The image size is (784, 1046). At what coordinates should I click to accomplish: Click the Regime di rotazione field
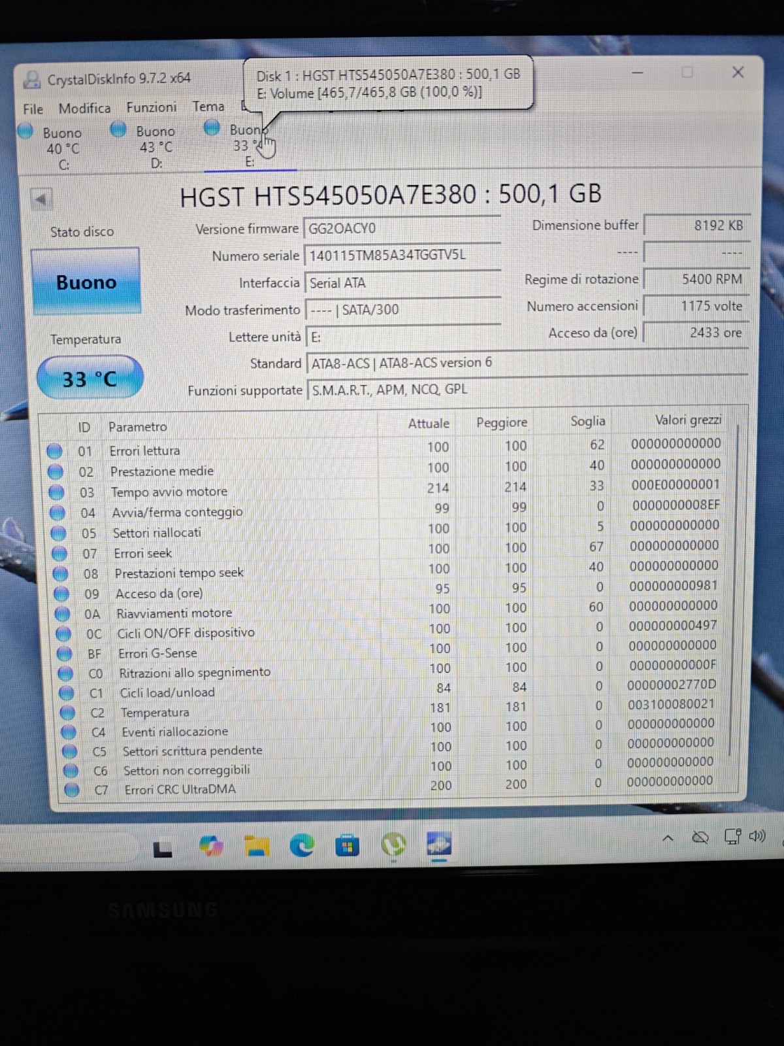696,279
